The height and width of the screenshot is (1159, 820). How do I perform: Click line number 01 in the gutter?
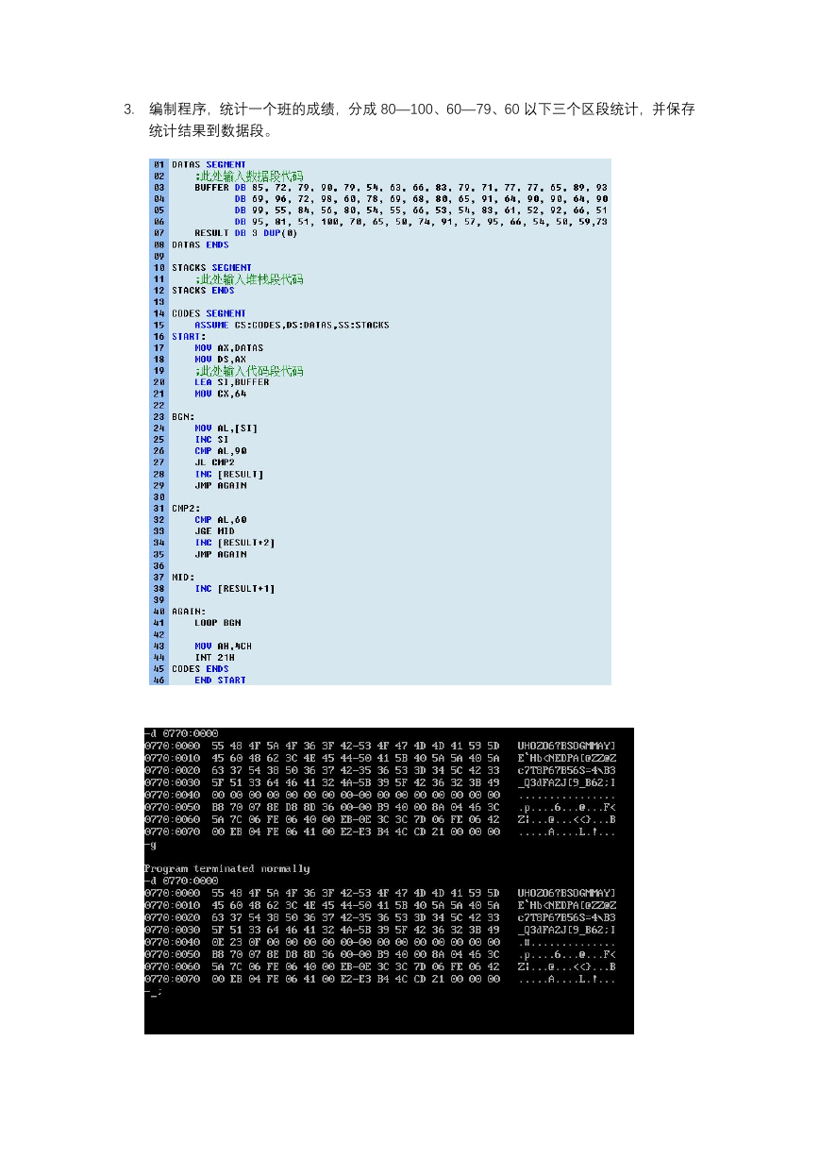coord(159,164)
